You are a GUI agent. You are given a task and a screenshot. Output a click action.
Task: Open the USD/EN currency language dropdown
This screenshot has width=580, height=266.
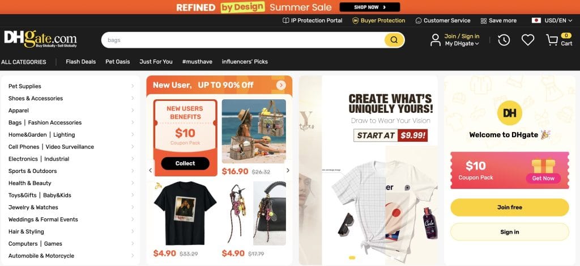tap(552, 20)
